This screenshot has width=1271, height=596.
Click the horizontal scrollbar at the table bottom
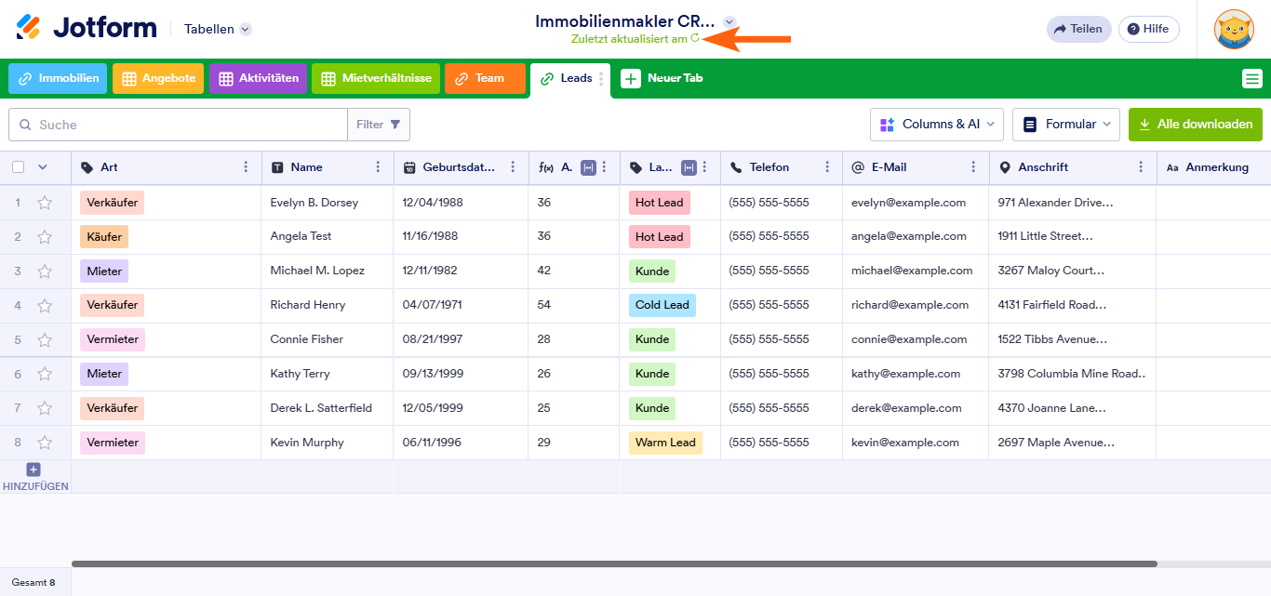pyautogui.click(x=614, y=563)
